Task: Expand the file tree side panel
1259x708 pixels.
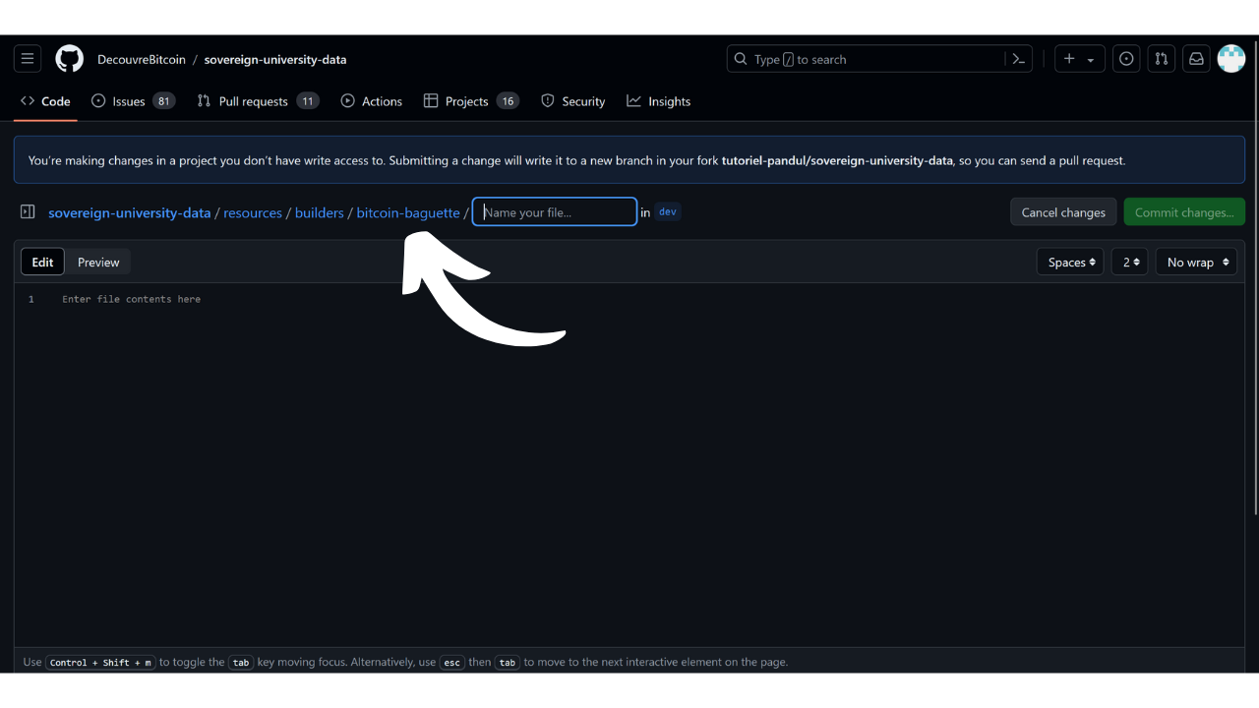Action: pos(28,212)
